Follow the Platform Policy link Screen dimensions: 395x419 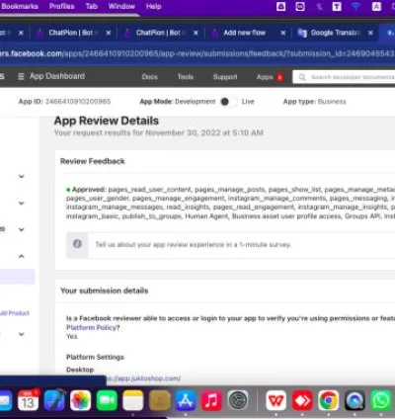pos(91,327)
